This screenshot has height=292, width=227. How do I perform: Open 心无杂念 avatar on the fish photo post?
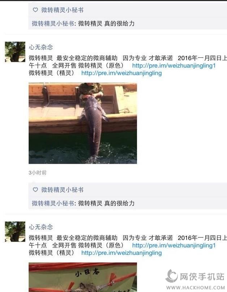(x=15, y=52)
